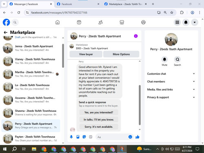Open Chrome zoom magnifier icon
This screenshot has width=204, height=153.
(x=165, y=13)
